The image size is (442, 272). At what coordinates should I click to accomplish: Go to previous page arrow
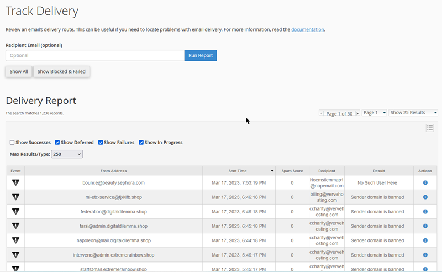point(322,113)
